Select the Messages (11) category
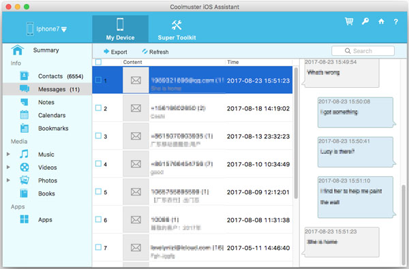 pos(47,89)
